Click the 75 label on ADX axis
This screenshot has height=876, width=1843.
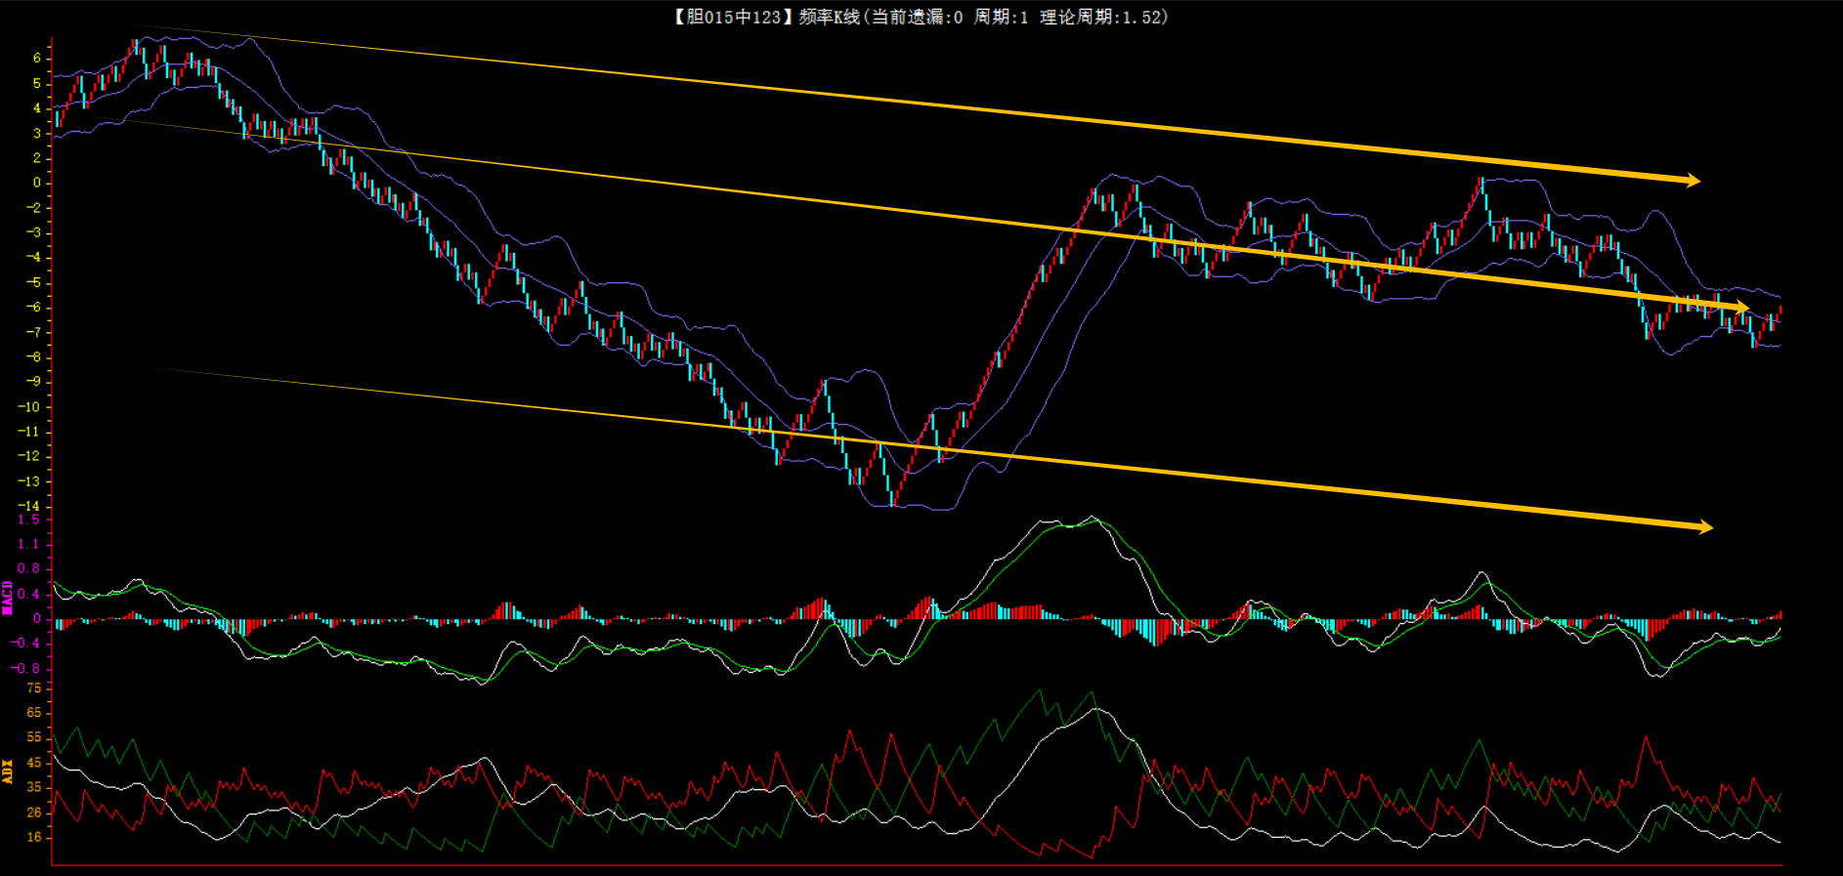coord(33,688)
